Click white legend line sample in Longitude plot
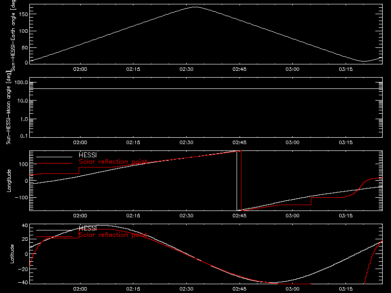 click(x=54, y=157)
